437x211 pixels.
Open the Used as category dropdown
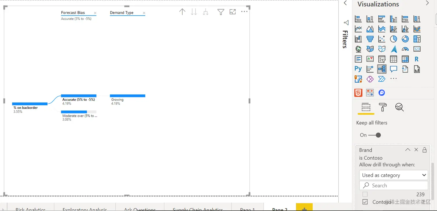[x=394, y=175]
